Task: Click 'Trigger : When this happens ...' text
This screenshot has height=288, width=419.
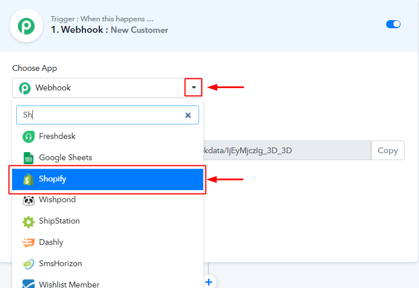Action: pyautogui.click(x=102, y=19)
